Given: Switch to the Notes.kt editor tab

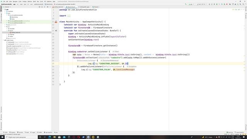Looking at the screenshot, I should click(x=96, y=7).
